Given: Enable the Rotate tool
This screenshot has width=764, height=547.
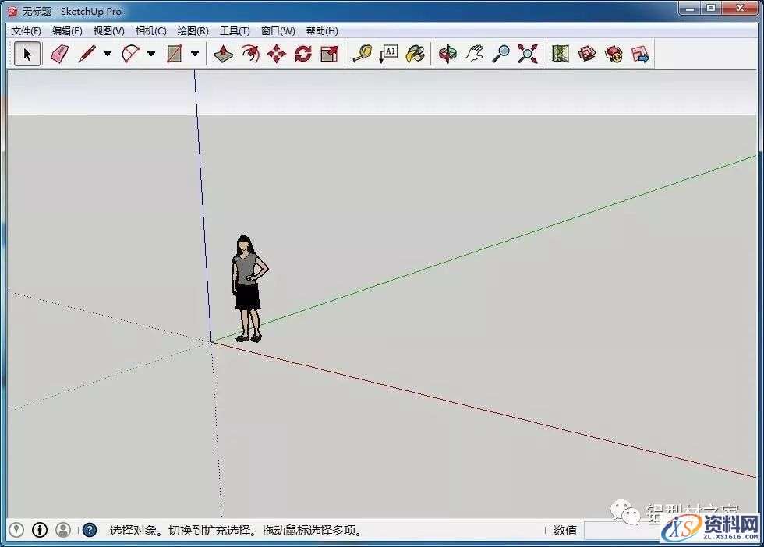Looking at the screenshot, I should (x=302, y=54).
